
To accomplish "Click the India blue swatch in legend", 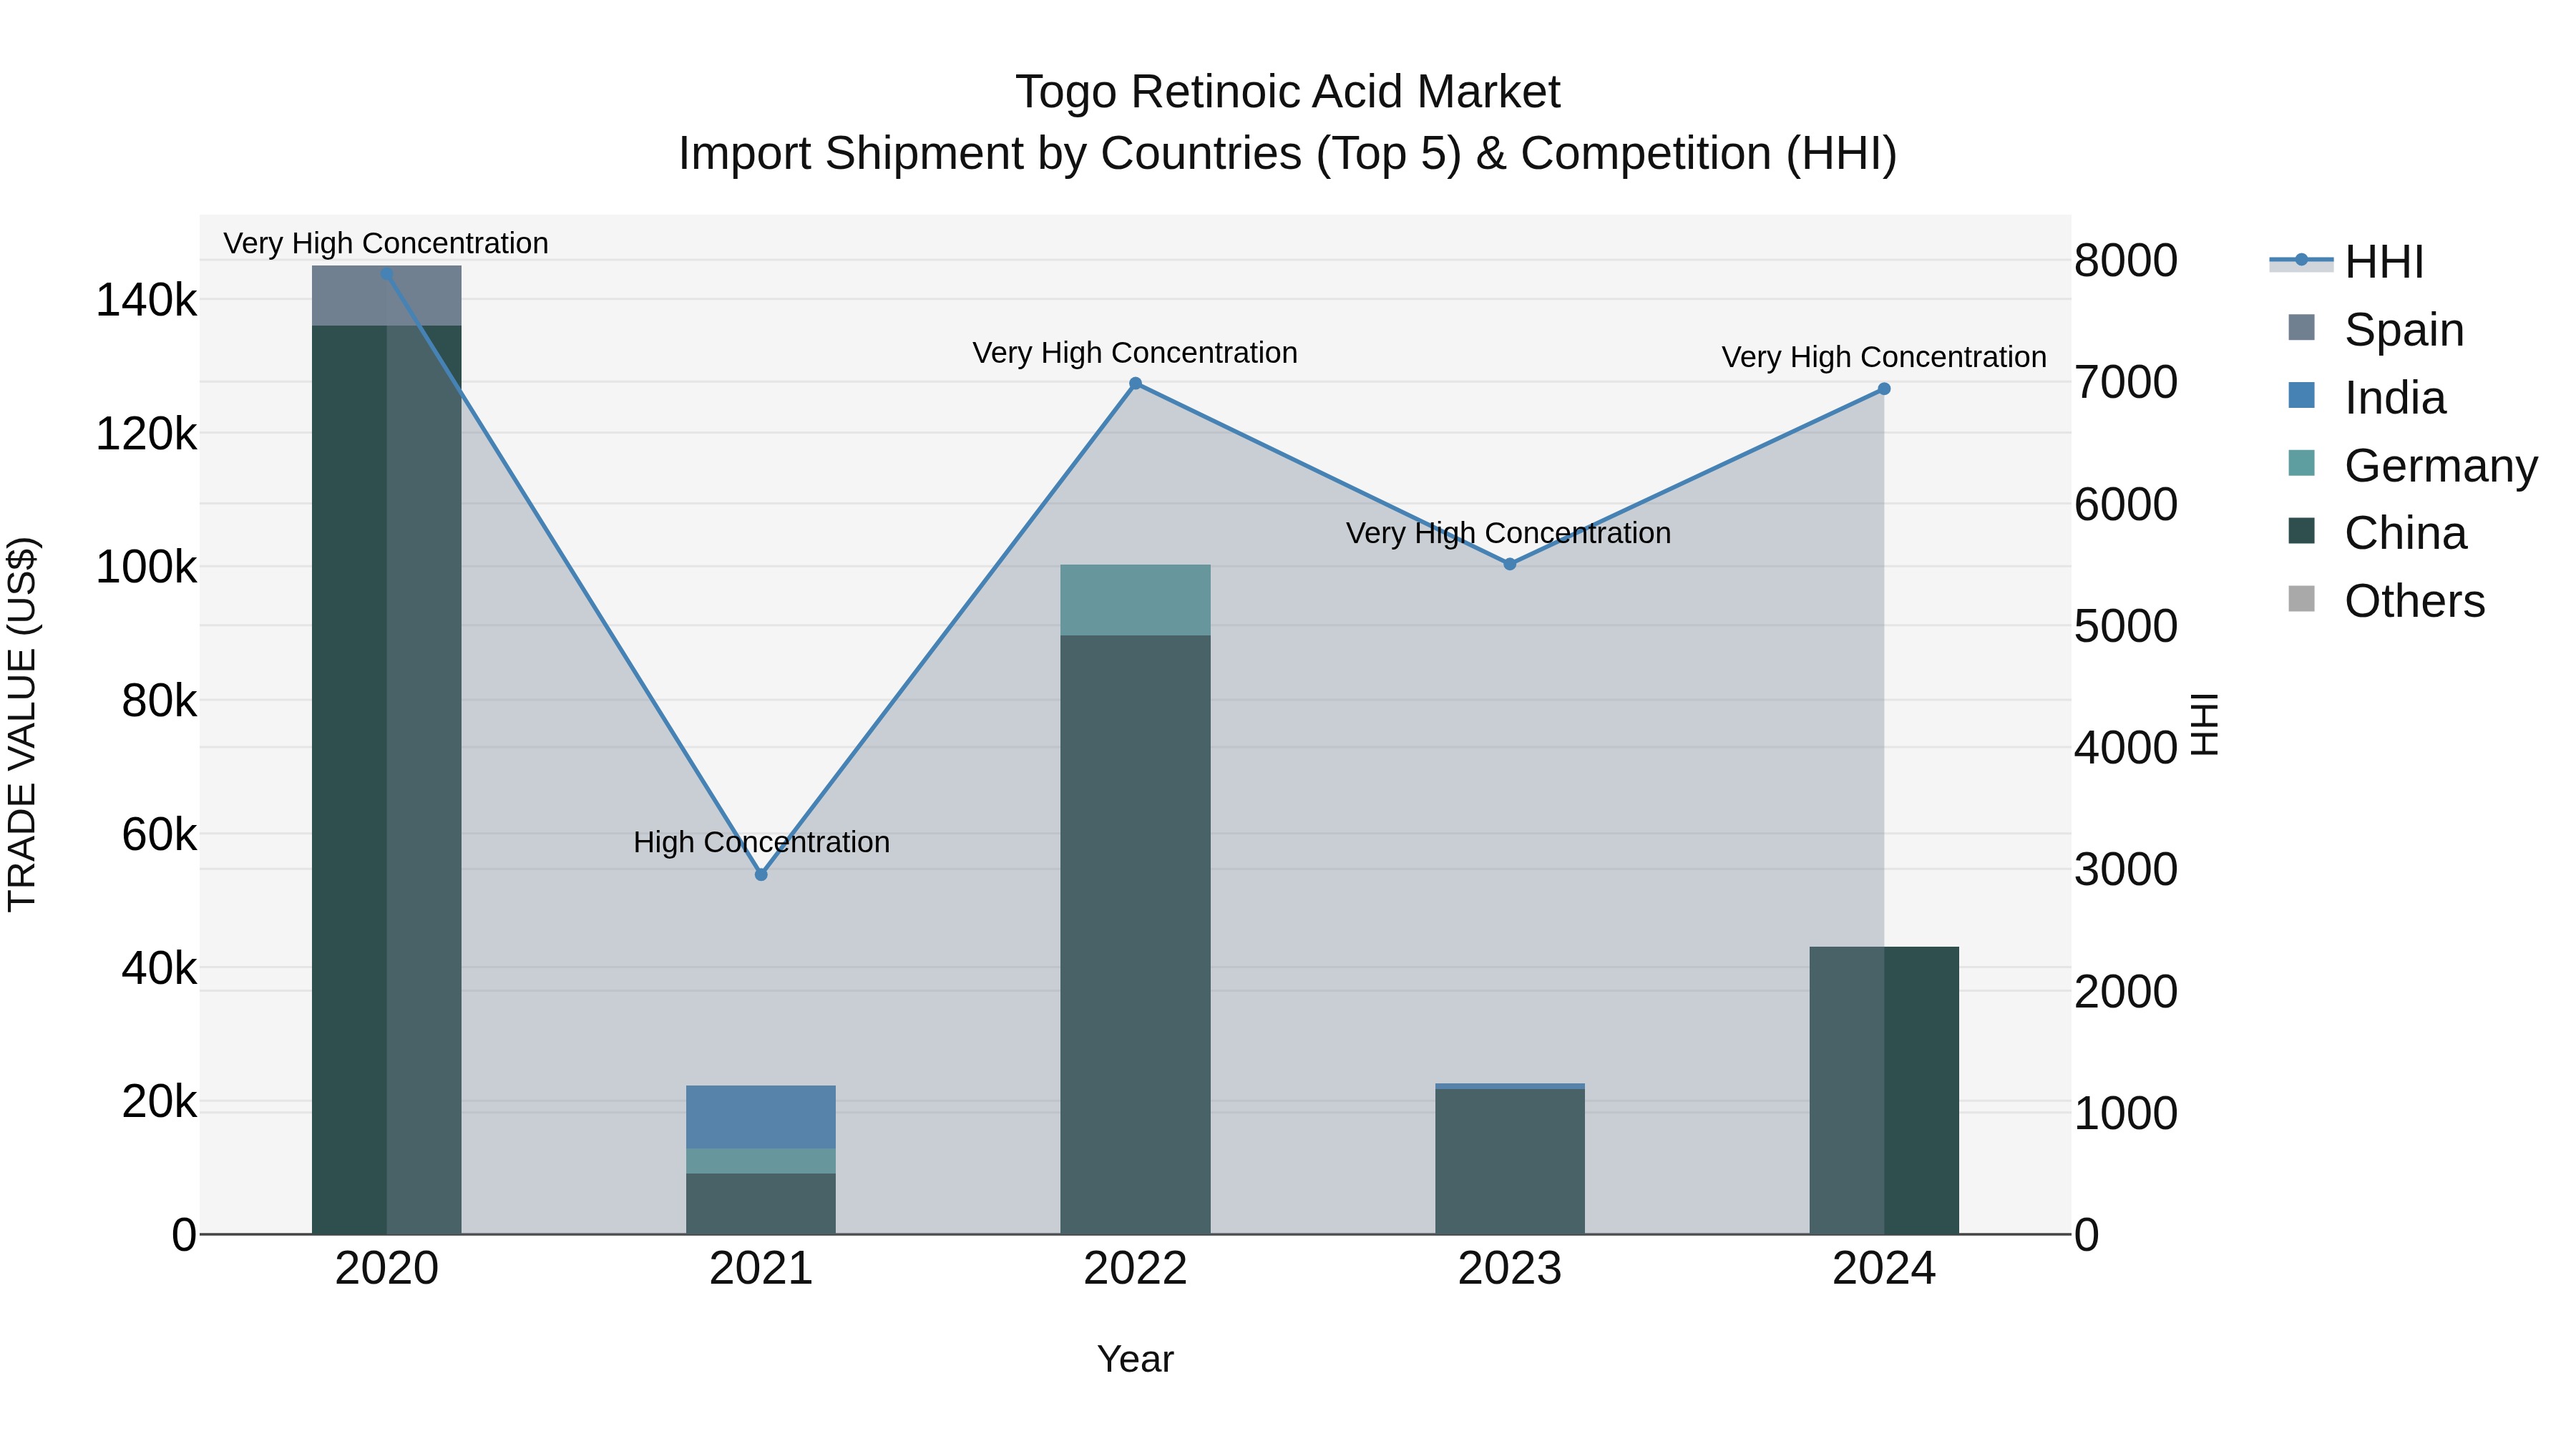I will click(2301, 395).
